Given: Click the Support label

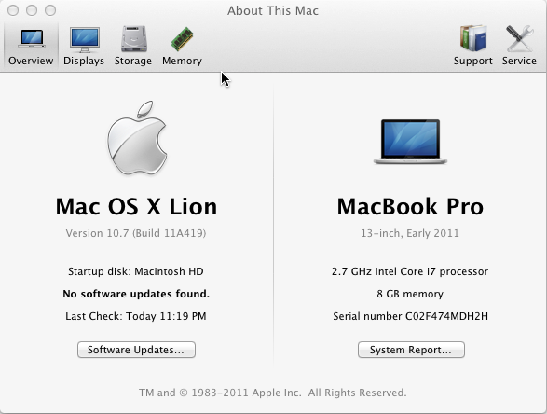Looking at the screenshot, I should point(473,61).
